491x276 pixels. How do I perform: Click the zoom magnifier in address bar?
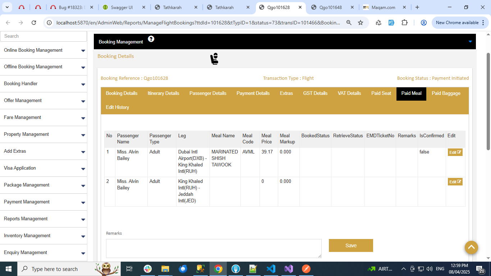[x=349, y=23]
